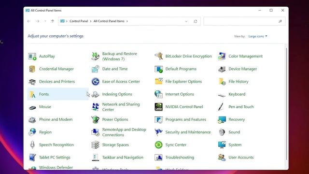Click the address bar Control Panel icon
This screenshot has width=309, height=174.
(x=62, y=21)
